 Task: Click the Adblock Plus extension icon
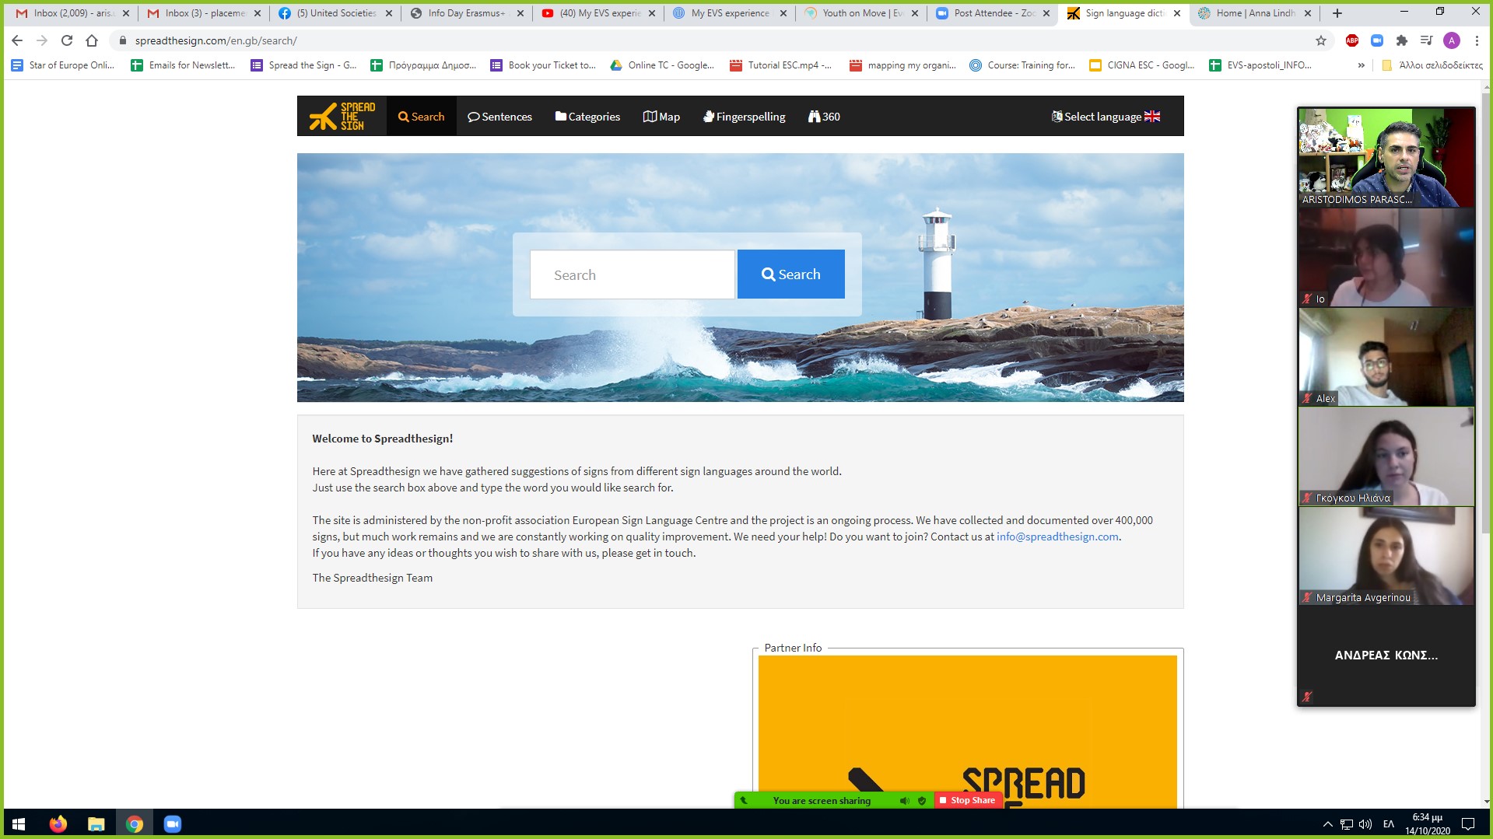[1352, 40]
